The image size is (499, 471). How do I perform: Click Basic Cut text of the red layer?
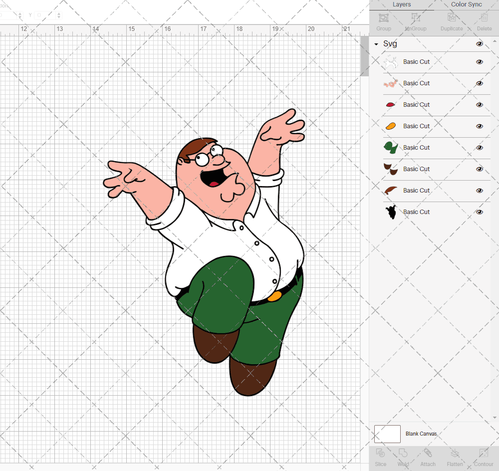pyautogui.click(x=416, y=105)
